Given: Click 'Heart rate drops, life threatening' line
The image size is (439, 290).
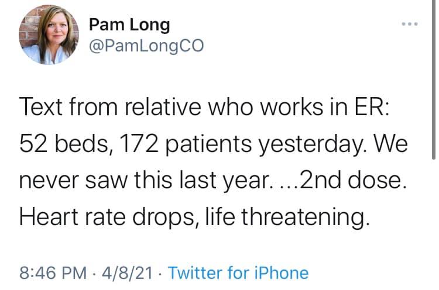Looking at the screenshot, I should [194, 217].
